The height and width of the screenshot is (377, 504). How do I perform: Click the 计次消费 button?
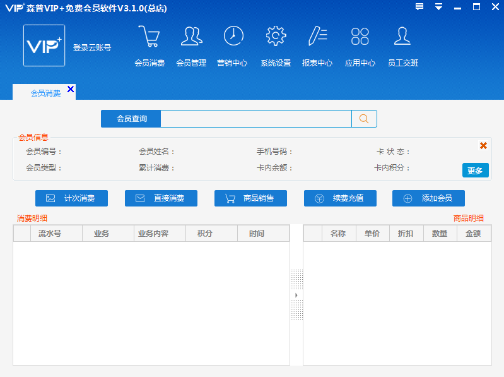(71, 198)
